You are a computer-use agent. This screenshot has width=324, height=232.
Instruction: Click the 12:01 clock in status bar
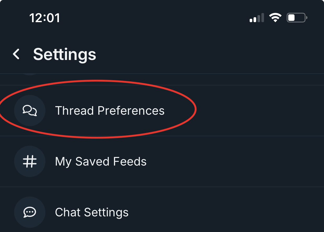coord(45,18)
